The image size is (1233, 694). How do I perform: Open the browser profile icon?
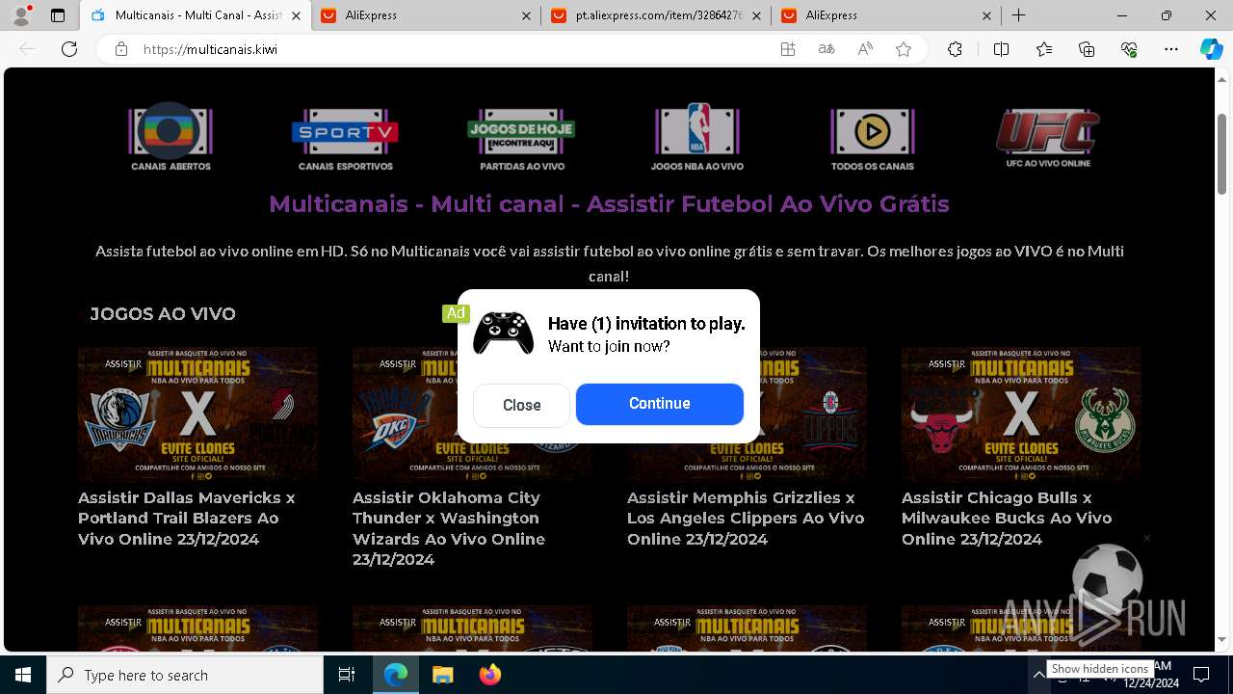(21, 15)
